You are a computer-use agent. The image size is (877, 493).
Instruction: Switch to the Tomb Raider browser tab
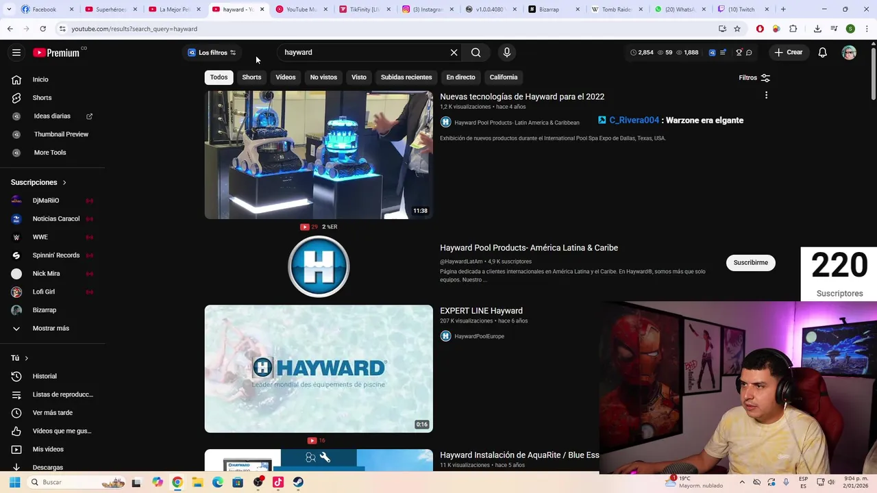click(617, 10)
